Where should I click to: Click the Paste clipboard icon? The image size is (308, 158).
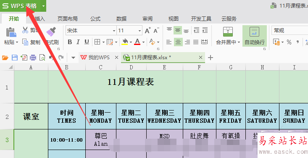[11, 32]
